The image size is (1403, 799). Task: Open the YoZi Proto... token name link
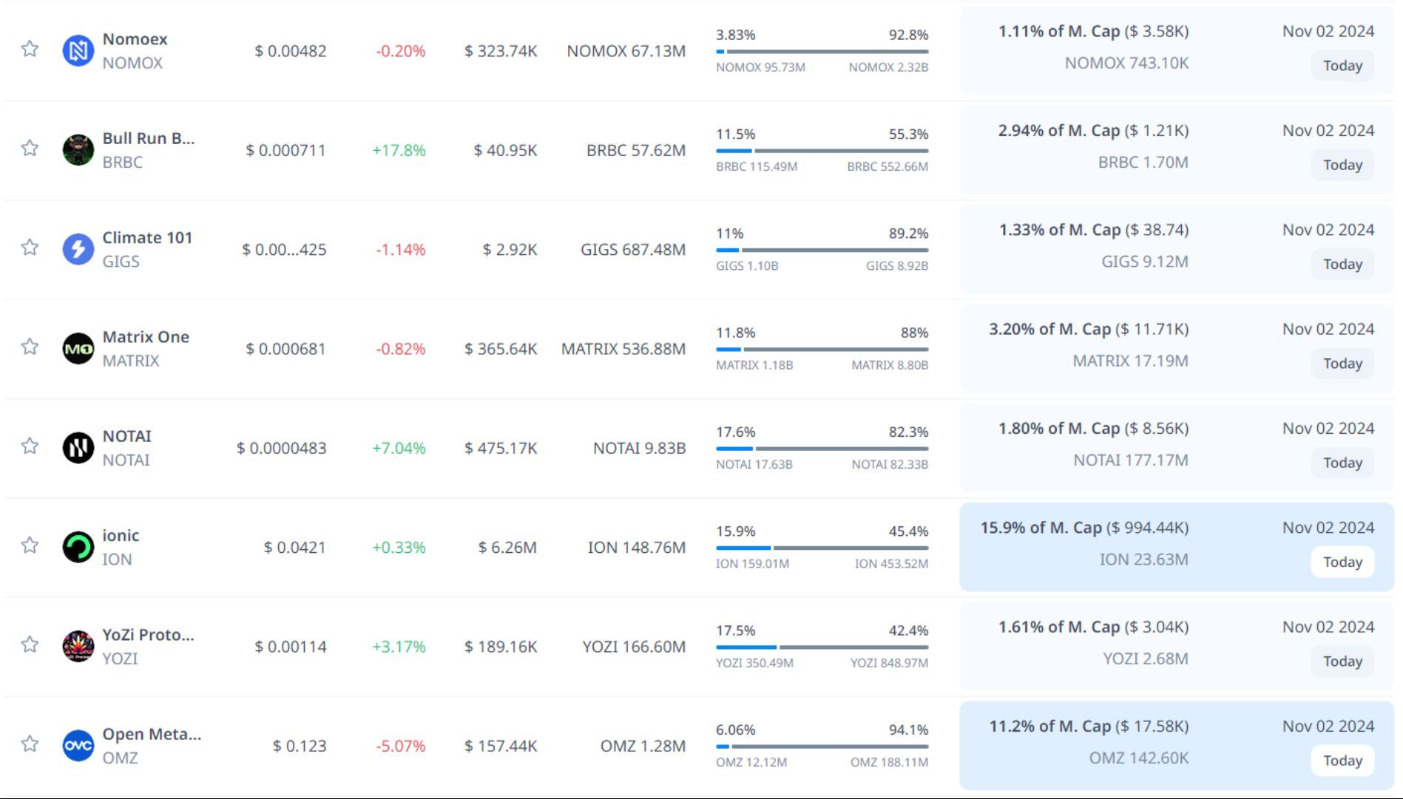coord(148,635)
